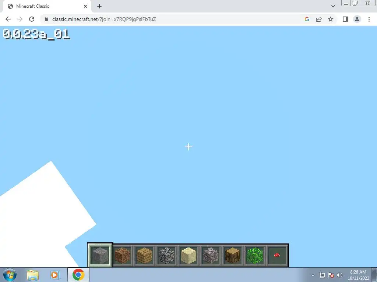Screen dimensions: 377x282
Task: Click the address bar URL
Action: tap(104, 19)
